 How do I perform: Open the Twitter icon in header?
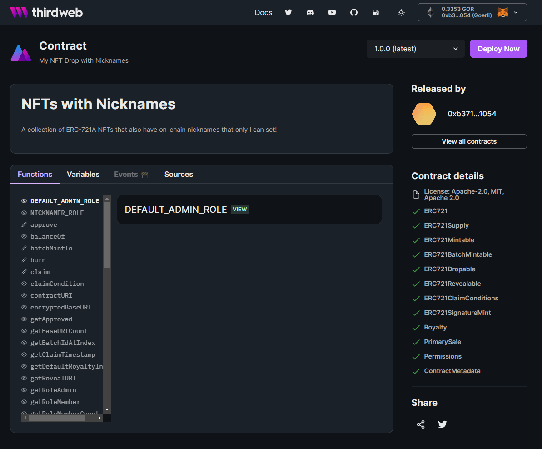click(288, 12)
